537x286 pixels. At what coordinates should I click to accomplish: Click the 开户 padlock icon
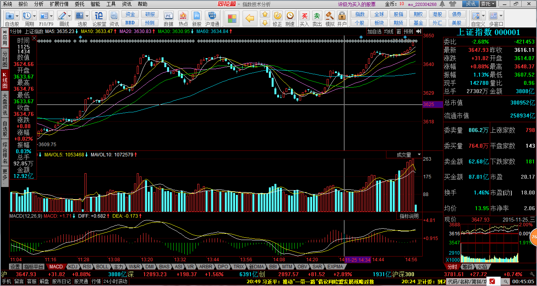pyautogui.click(x=342, y=16)
